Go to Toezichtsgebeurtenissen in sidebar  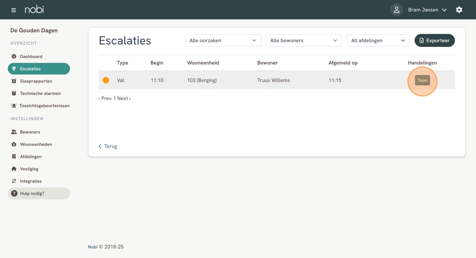pyautogui.click(x=44, y=106)
